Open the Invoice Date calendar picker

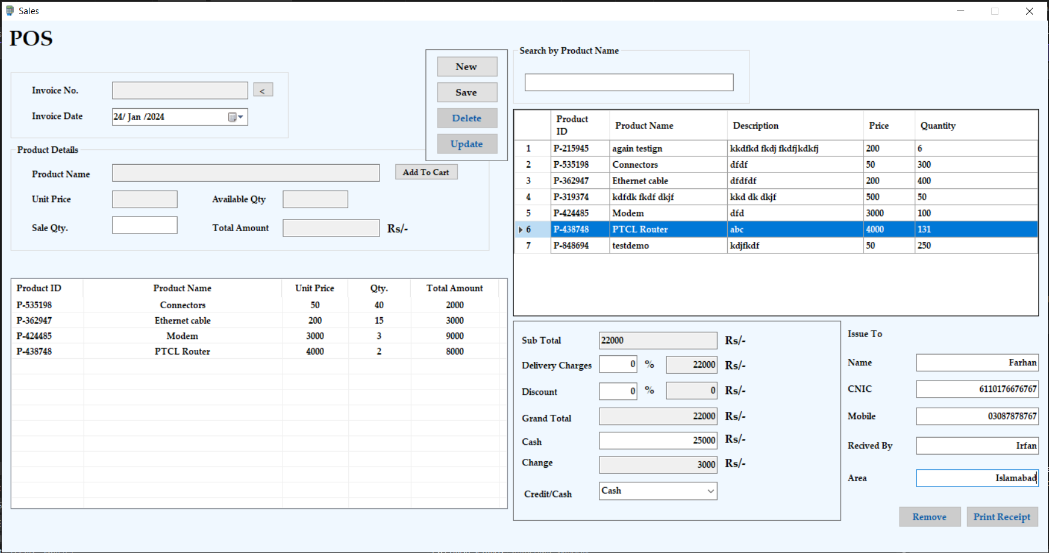(235, 117)
